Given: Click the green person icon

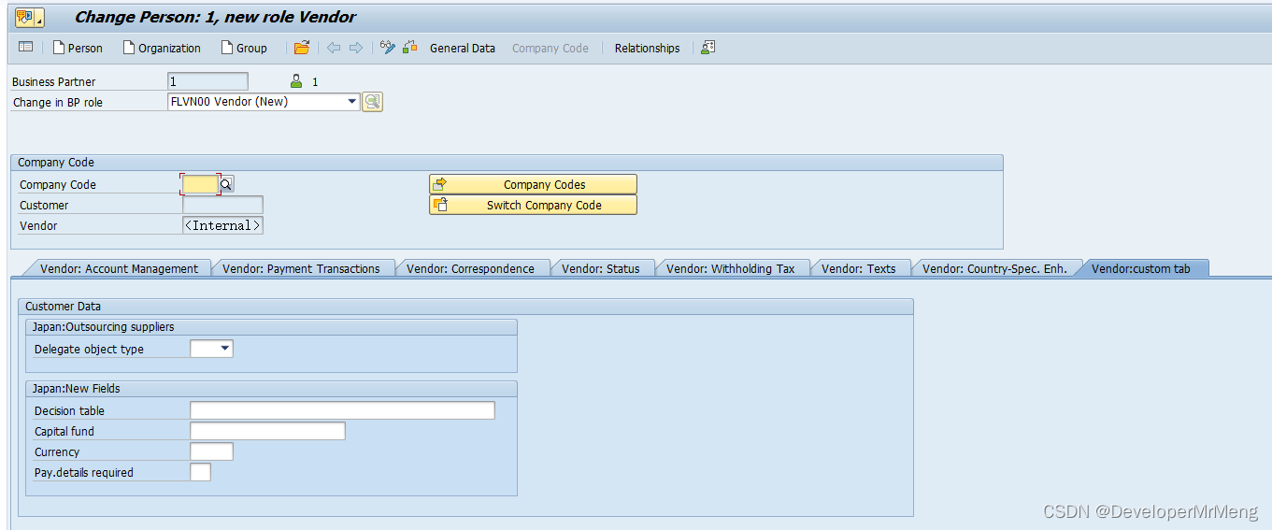Looking at the screenshot, I should tap(296, 81).
